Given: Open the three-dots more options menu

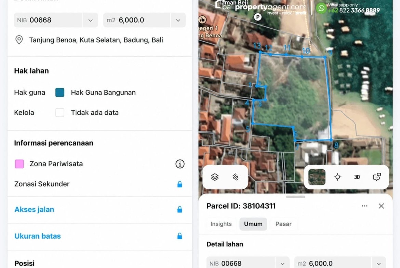Looking at the screenshot, I should [364, 206].
